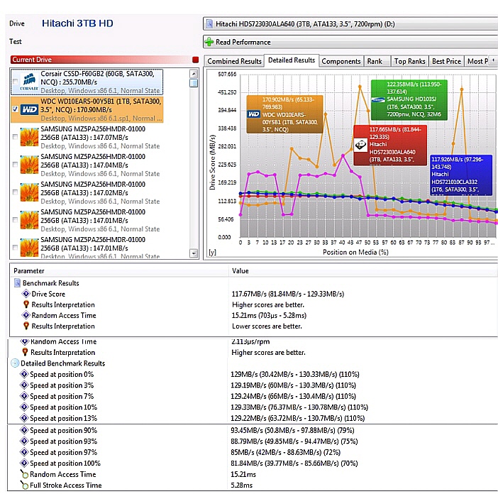
Task: Check the Samsung 147.02MB/s entry checkbox
Action: click(15, 192)
